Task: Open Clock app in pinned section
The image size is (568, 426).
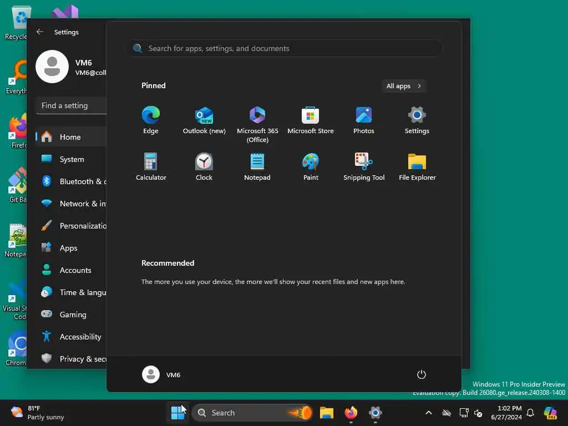Action: (204, 166)
